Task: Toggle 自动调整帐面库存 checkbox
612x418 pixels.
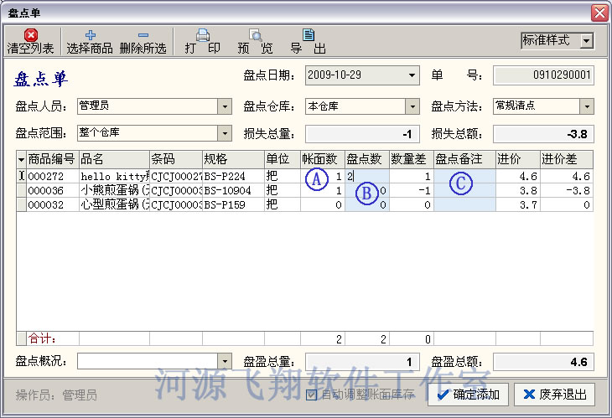Action: click(x=312, y=395)
